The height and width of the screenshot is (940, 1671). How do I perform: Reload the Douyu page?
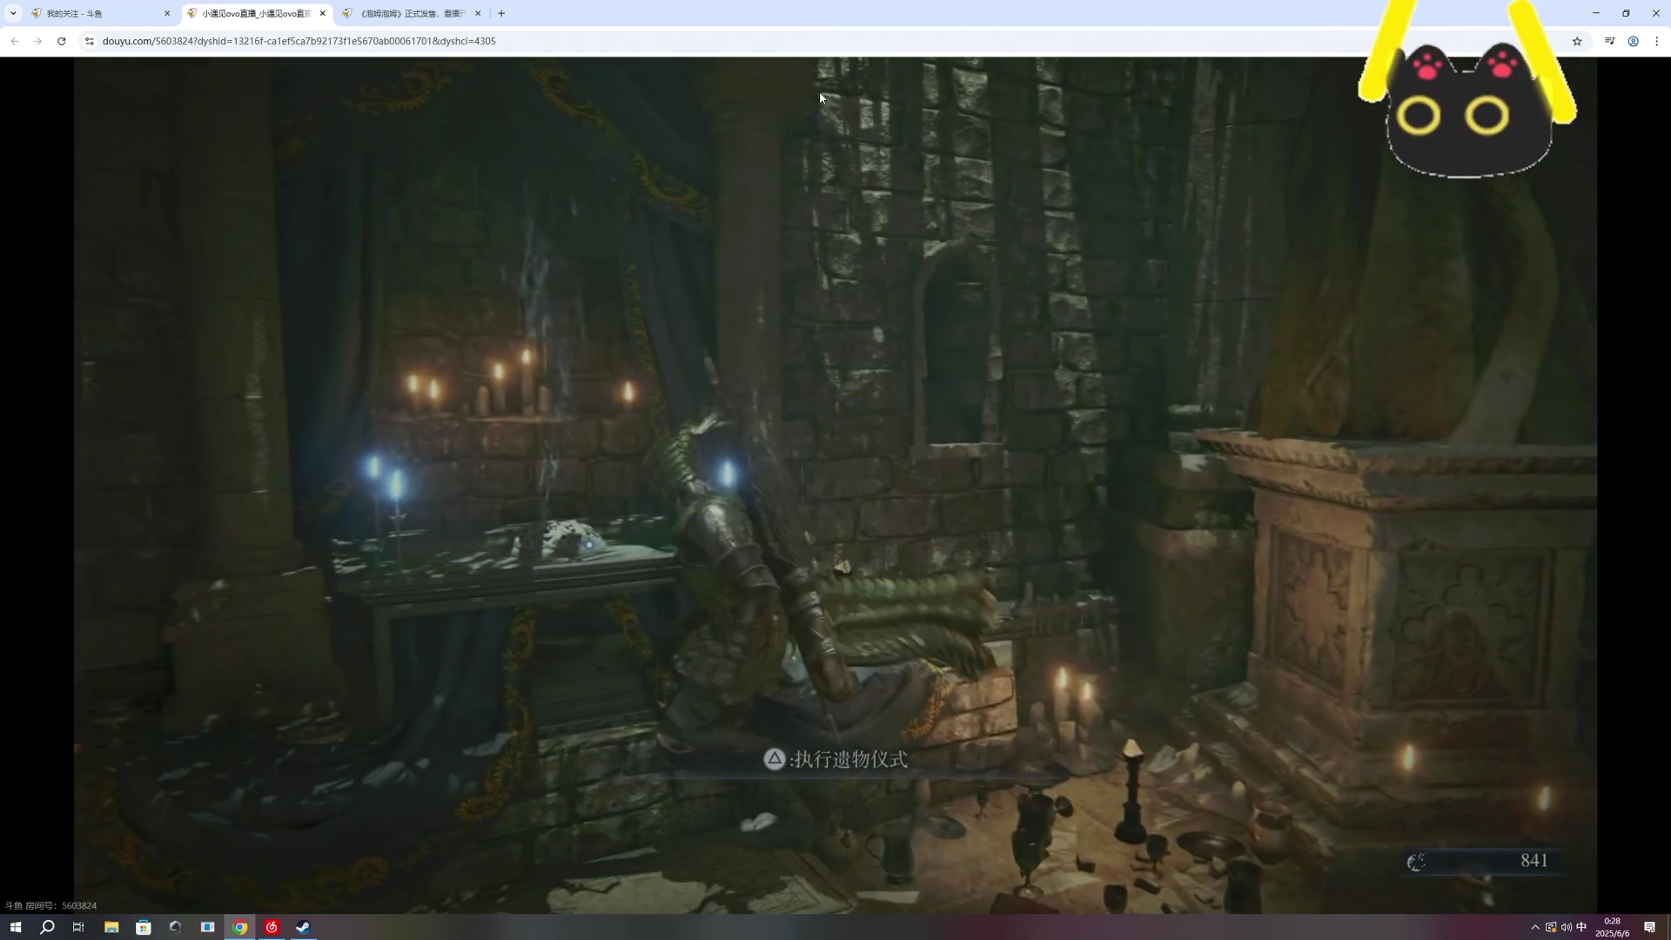(61, 41)
